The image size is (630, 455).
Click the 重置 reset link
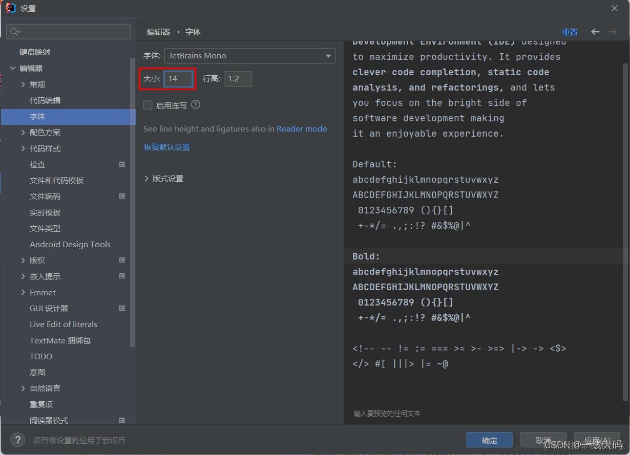[x=570, y=32]
